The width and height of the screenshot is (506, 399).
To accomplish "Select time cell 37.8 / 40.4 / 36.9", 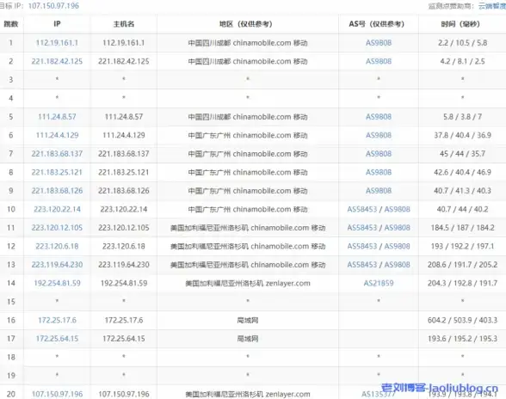I will 462,135.
